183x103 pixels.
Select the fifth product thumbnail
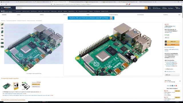(2, 39)
